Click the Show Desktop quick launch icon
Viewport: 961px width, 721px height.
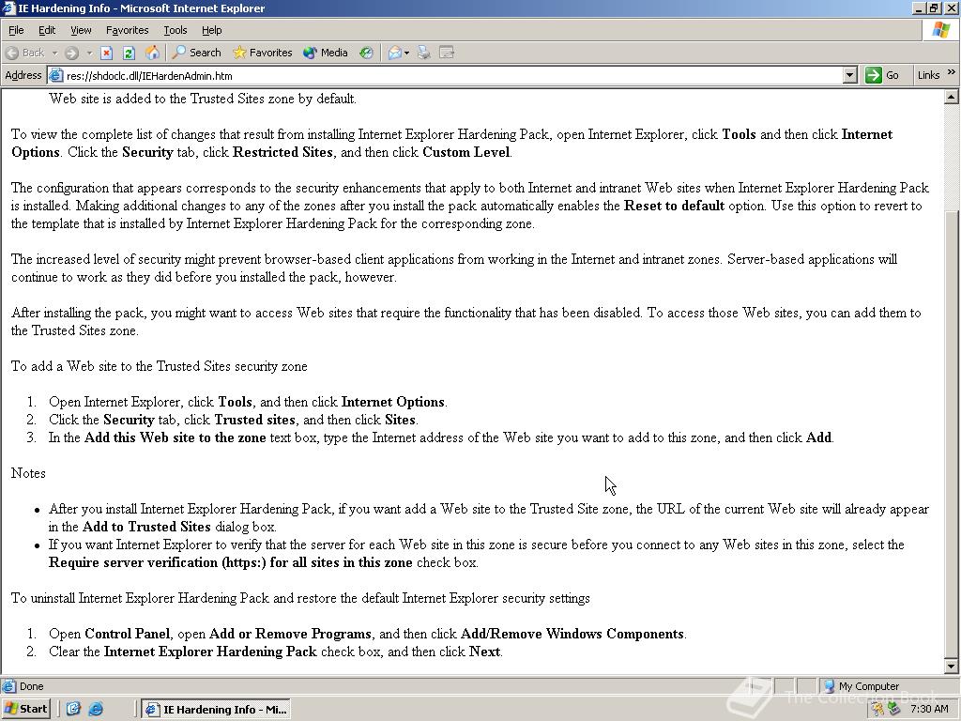pos(73,709)
